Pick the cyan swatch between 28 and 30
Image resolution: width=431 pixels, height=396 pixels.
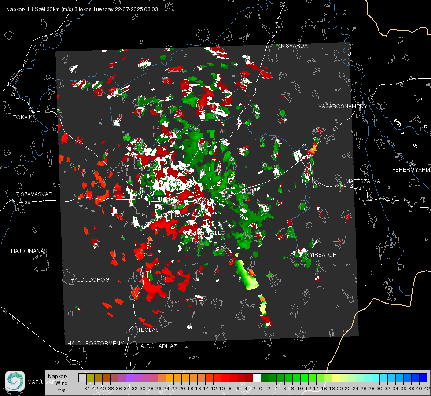[376, 378]
